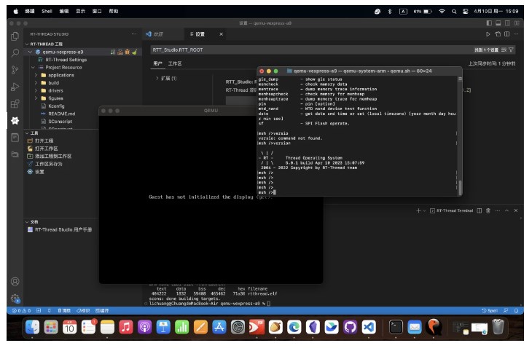Open editor more actions ellipsis
Image resolution: width=532 pixels, height=351 pixels.
pos(516,34)
